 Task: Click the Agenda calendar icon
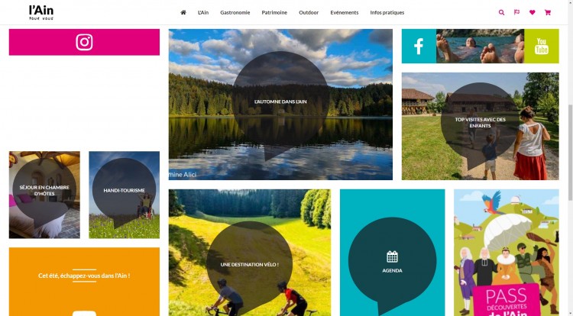point(392,257)
